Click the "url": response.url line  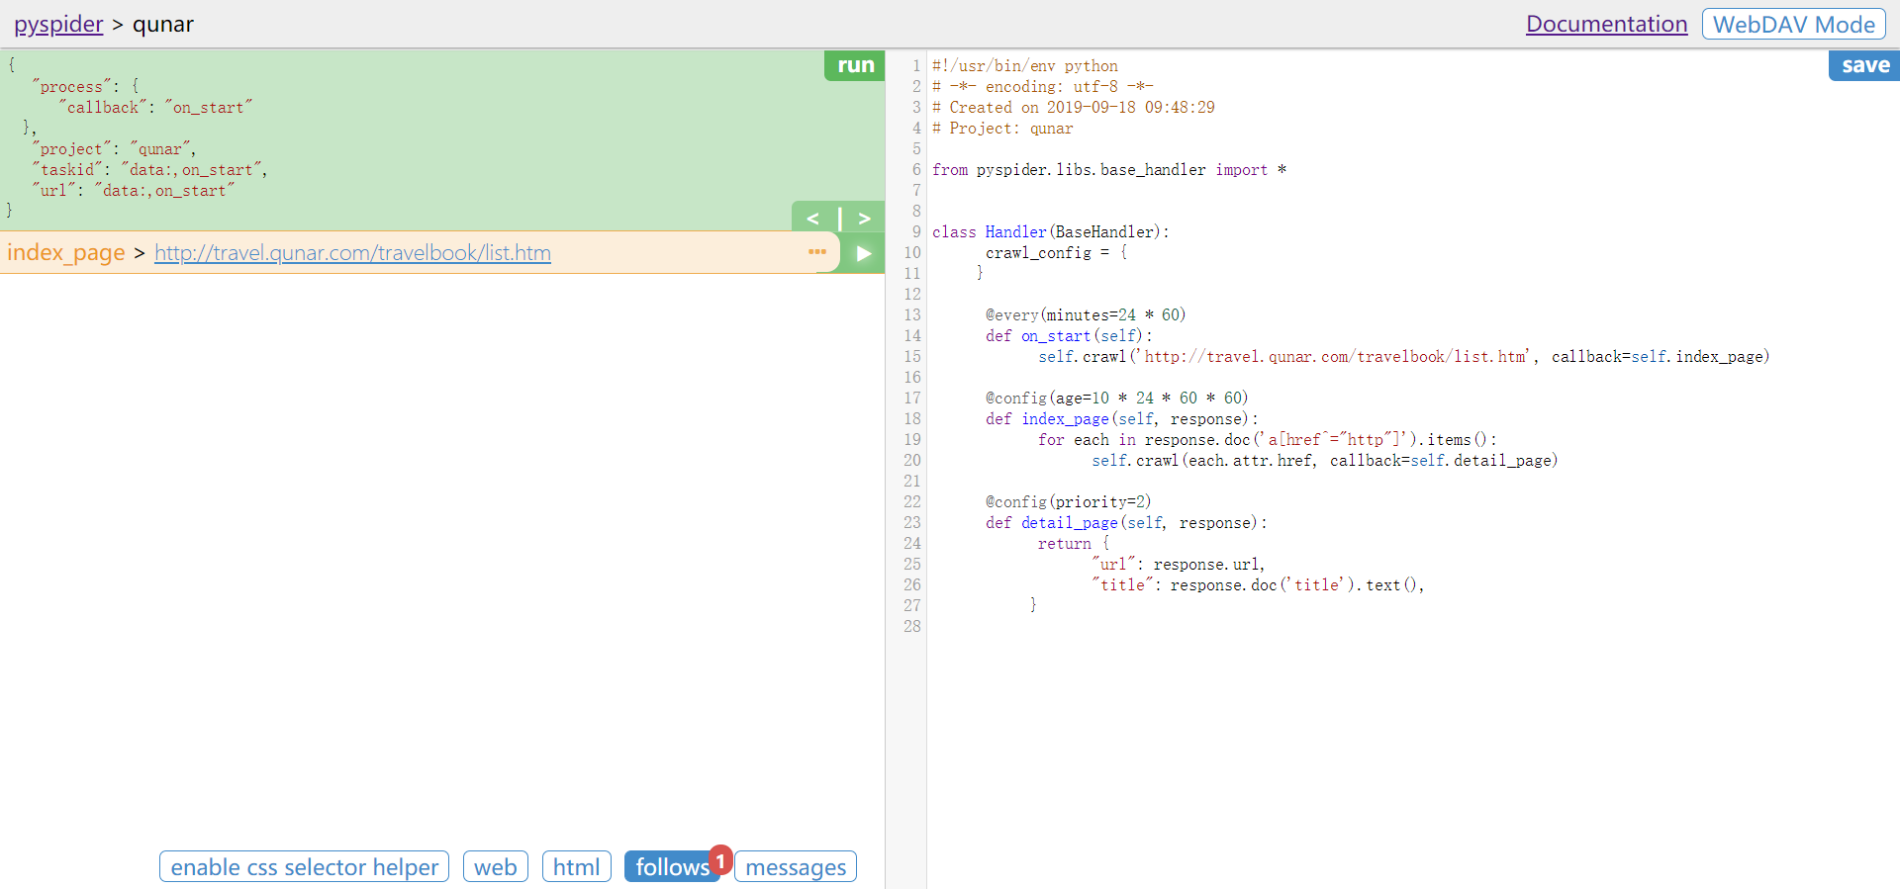(x=1179, y=564)
